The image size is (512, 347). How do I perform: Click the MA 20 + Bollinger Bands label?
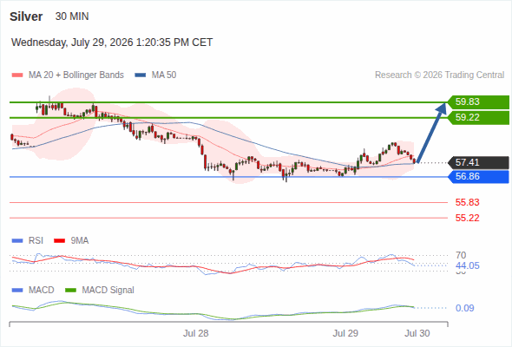76,75
